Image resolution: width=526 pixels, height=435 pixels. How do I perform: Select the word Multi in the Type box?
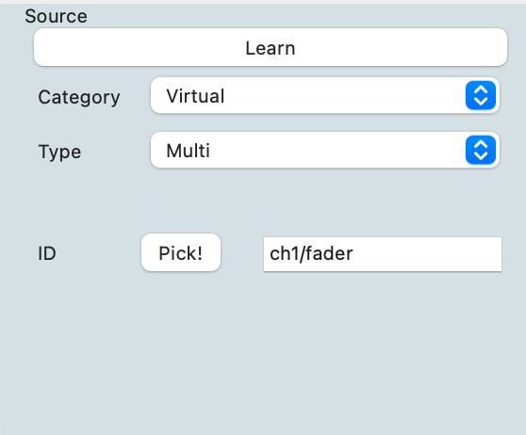[x=189, y=151]
